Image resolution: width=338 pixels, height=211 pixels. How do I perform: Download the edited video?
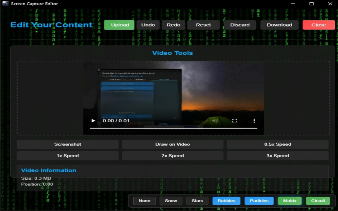(x=279, y=25)
